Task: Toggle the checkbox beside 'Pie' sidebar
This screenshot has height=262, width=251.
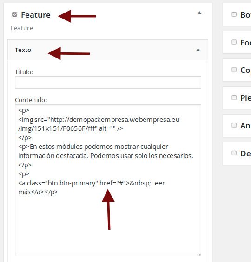Action: [x=234, y=97]
